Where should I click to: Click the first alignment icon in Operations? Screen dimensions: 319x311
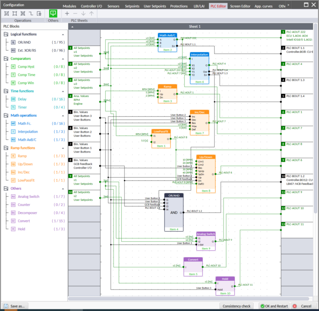[x=7, y=13]
